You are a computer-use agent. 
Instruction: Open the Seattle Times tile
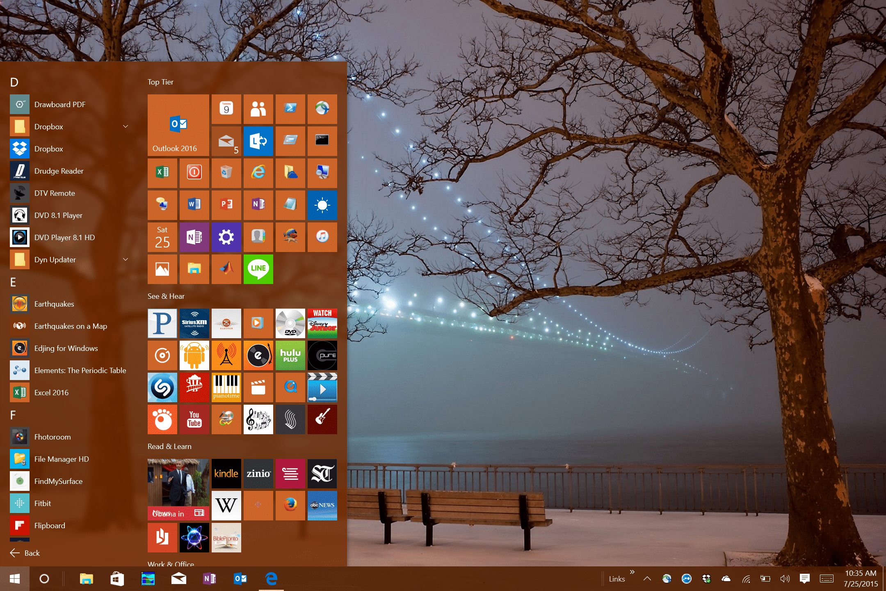[322, 473]
